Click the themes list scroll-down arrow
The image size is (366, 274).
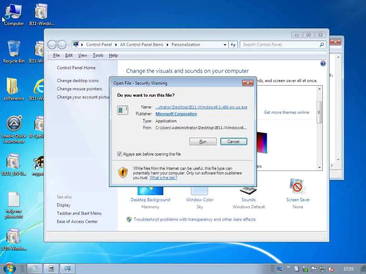coord(319,168)
